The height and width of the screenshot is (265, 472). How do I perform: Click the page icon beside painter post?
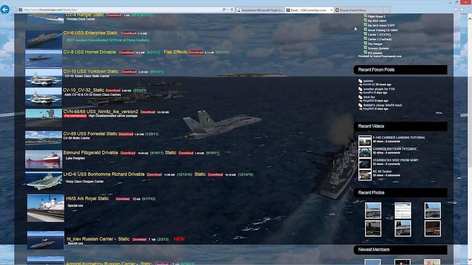[x=360, y=81]
